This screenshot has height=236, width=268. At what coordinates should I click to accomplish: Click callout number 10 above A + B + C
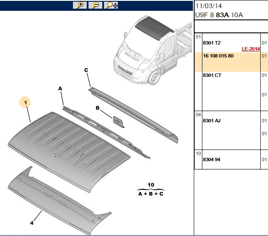point(151,185)
